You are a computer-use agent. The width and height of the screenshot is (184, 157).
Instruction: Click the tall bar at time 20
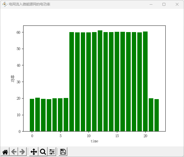[x=145, y=81]
